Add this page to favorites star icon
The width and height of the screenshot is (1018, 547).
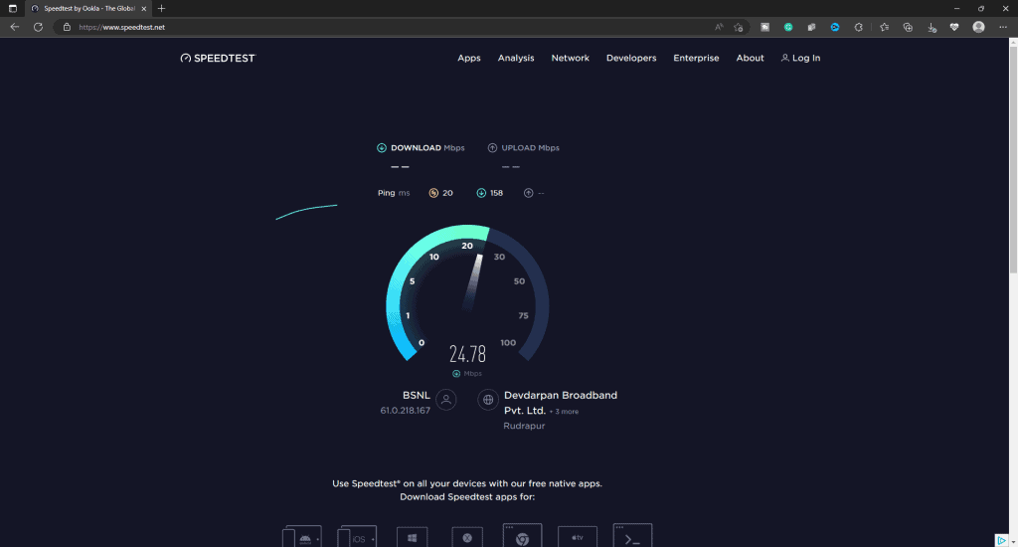point(739,27)
